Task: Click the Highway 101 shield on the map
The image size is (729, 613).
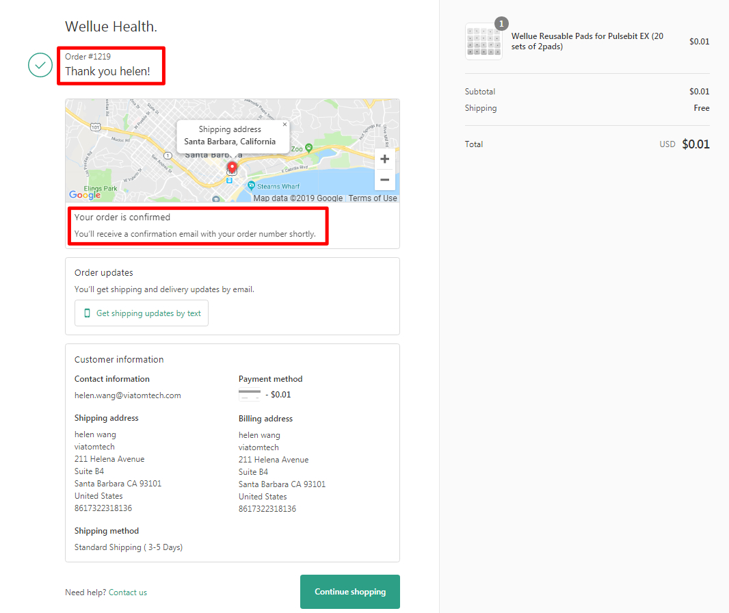Action: tap(95, 127)
